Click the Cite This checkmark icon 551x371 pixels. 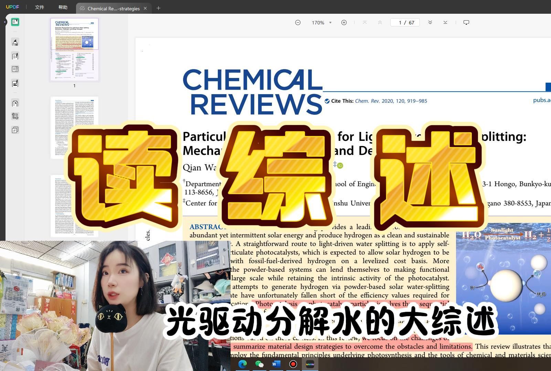327,101
